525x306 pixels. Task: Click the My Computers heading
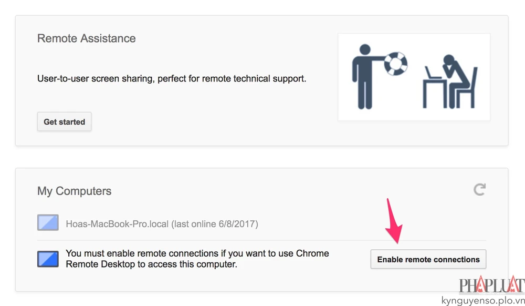pyautogui.click(x=74, y=191)
